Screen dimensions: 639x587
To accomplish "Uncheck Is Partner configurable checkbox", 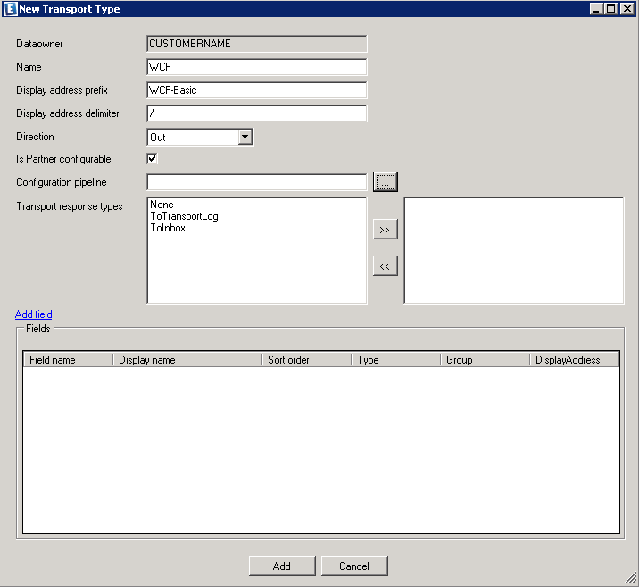I will (x=153, y=159).
